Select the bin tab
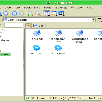 [39, 25]
